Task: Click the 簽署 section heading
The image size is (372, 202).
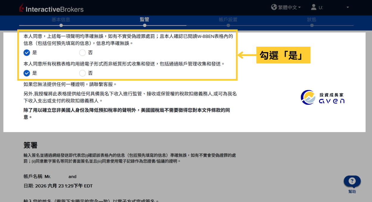Action: pyautogui.click(x=31, y=145)
